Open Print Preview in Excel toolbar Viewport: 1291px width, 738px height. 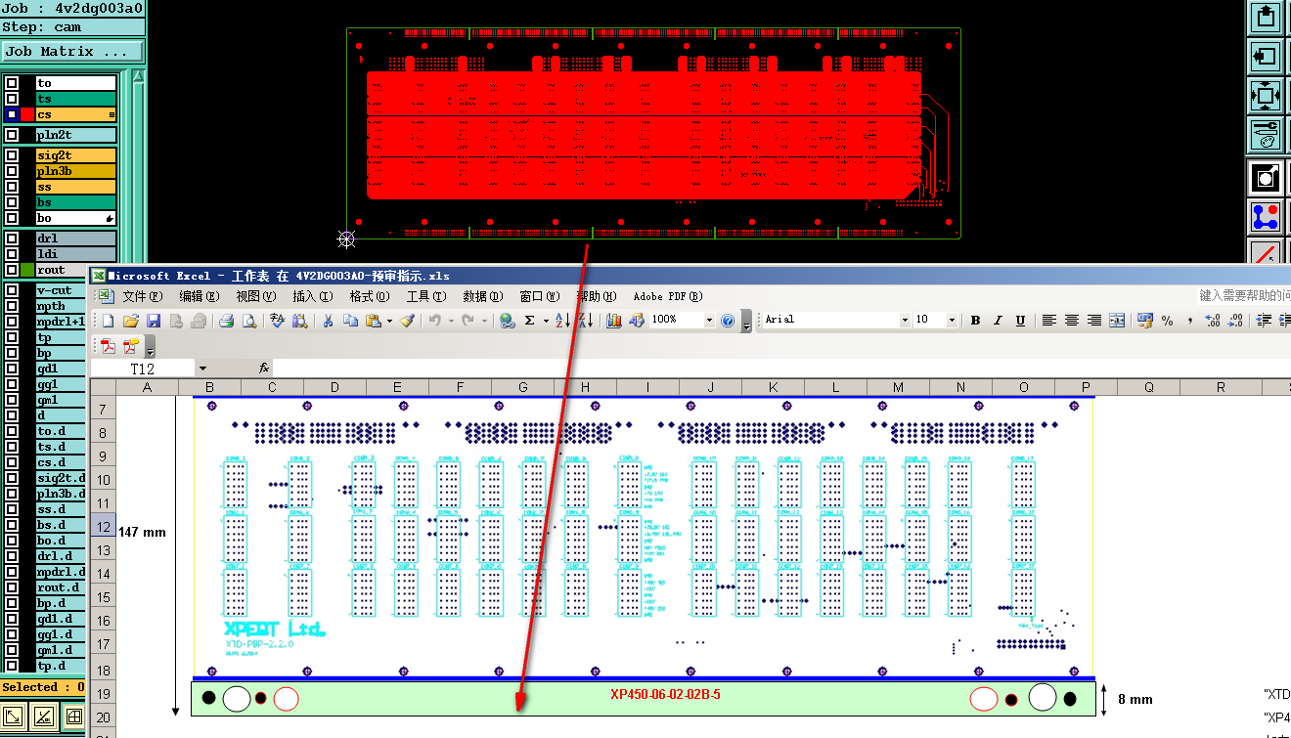[x=249, y=321]
